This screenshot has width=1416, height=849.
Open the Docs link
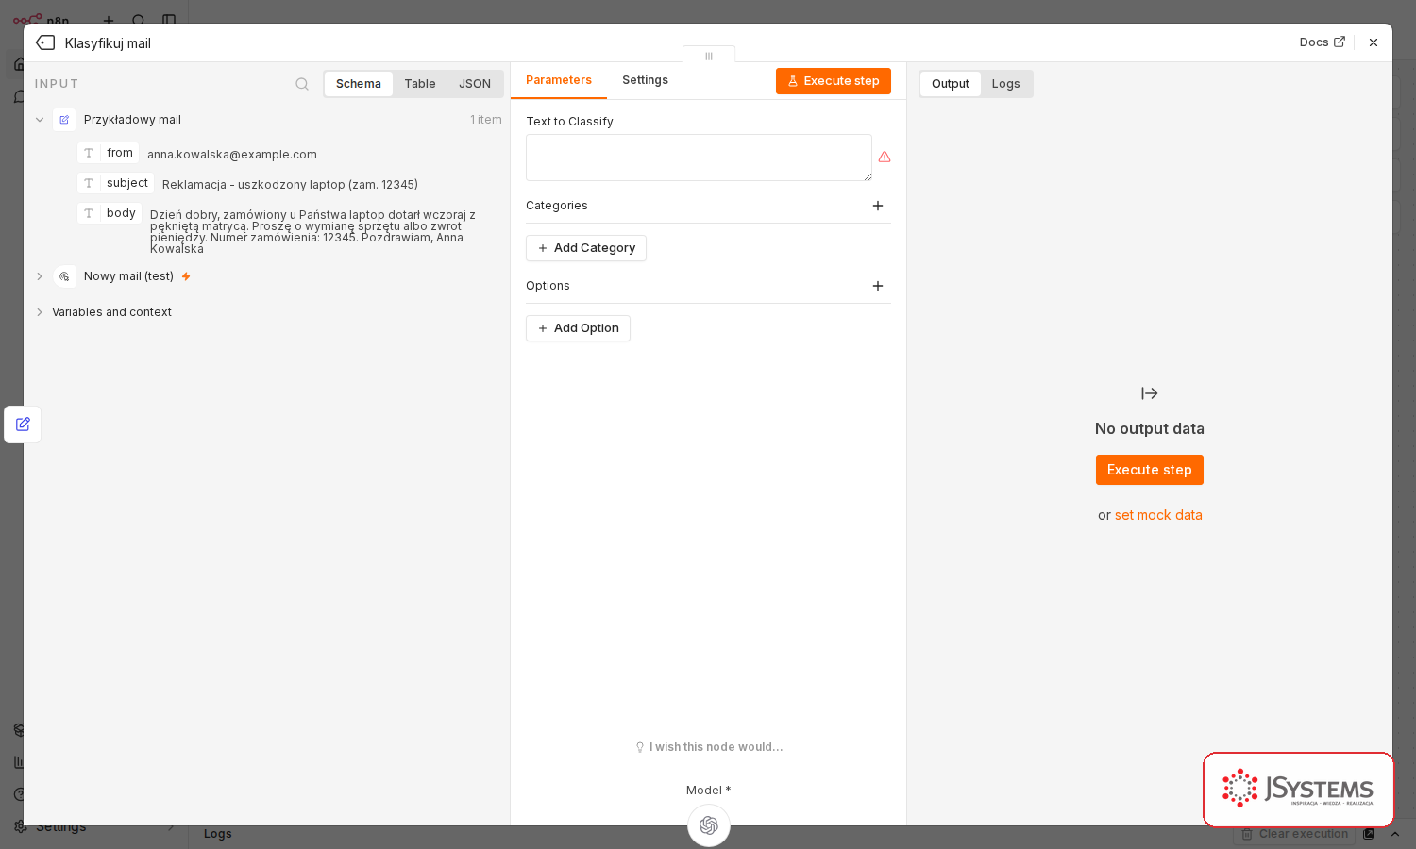pos(1322,42)
